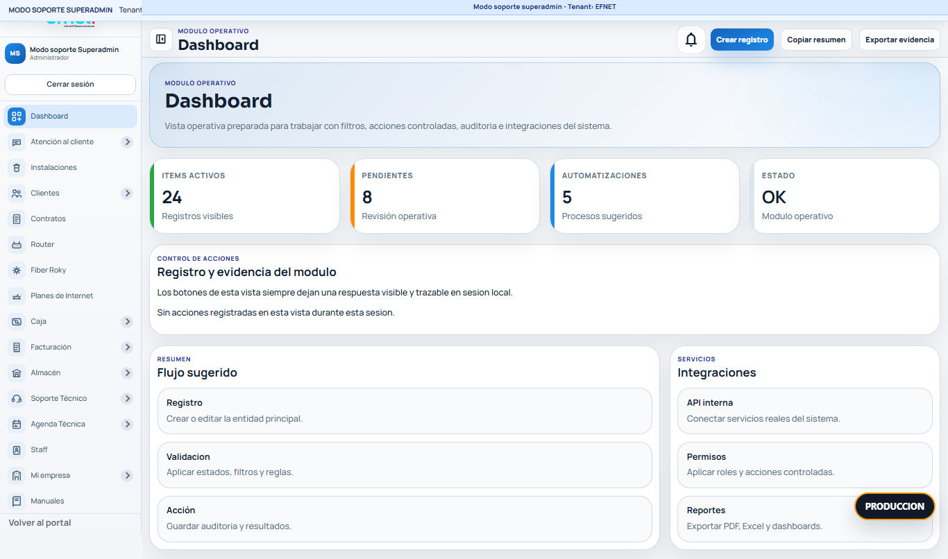The image size is (948, 559).
Task: Expand Facturación submenu chevron
Action: tap(127, 347)
